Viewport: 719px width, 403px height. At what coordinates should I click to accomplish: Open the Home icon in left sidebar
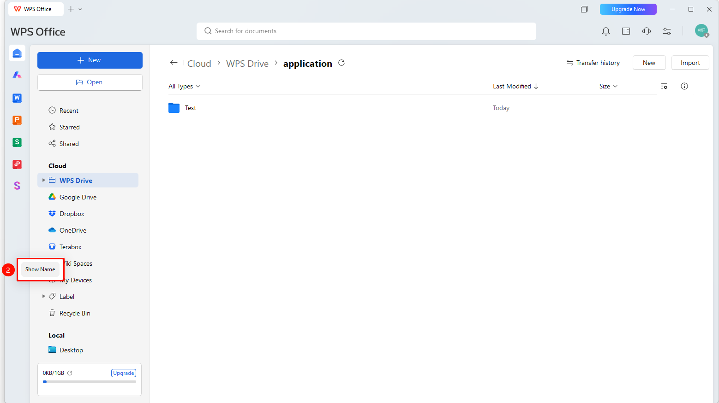pyautogui.click(x=17, y=53)
